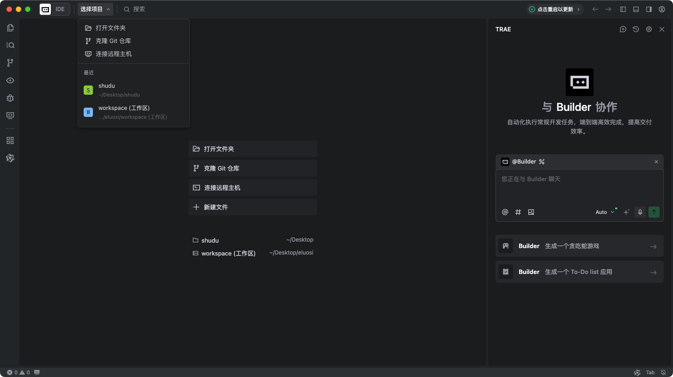Click the @ mention icon in chat
Image resolution: width=673 pixels, height=377 pixels.
[505, 212]
